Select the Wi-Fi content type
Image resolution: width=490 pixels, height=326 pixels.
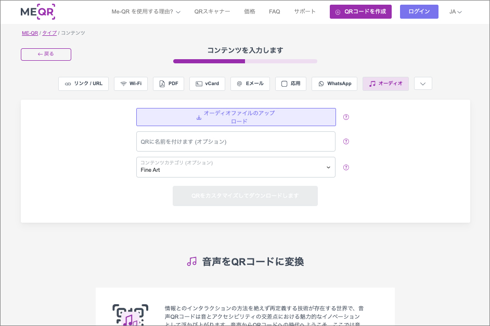click(131, 84)
